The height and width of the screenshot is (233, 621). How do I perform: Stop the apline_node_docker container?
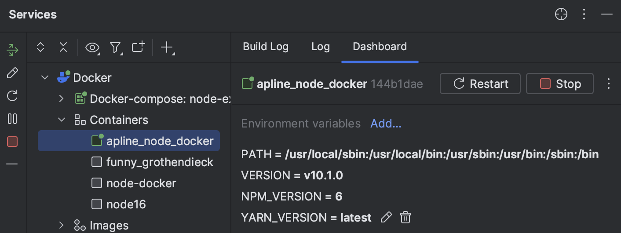click(x=559, y=84)
